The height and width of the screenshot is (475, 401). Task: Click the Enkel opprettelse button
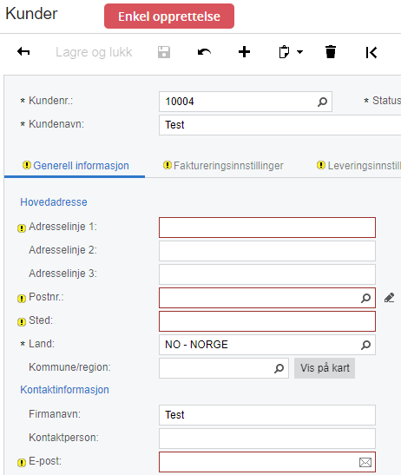pos(169,16)
